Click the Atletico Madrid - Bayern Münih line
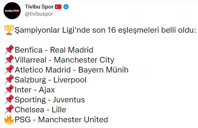This screenshot has height=128, width=198. tap(72, 70)
